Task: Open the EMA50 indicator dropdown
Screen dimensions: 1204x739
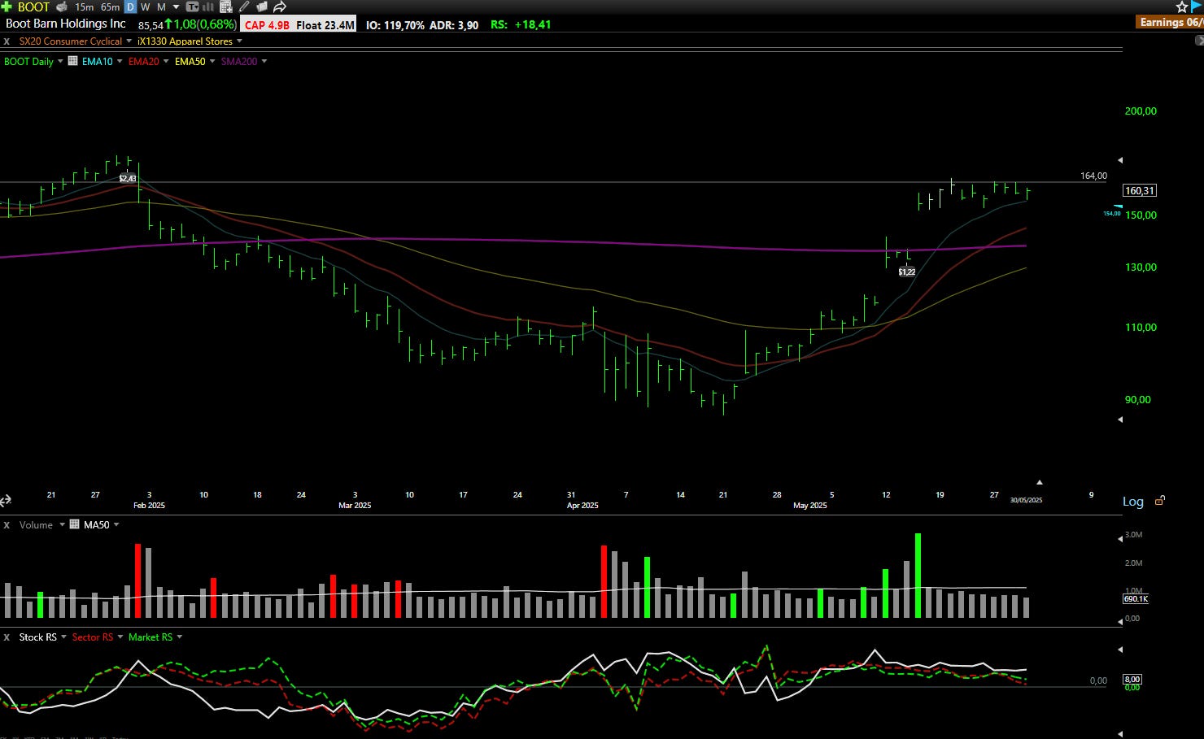Action: pos(212,62)
